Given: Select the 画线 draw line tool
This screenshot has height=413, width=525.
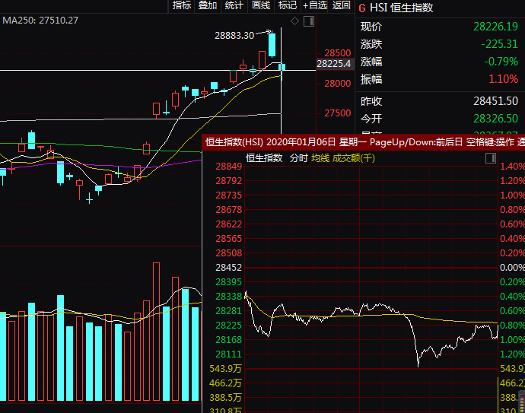Looking at the screenshot, I should coord(261,5).
